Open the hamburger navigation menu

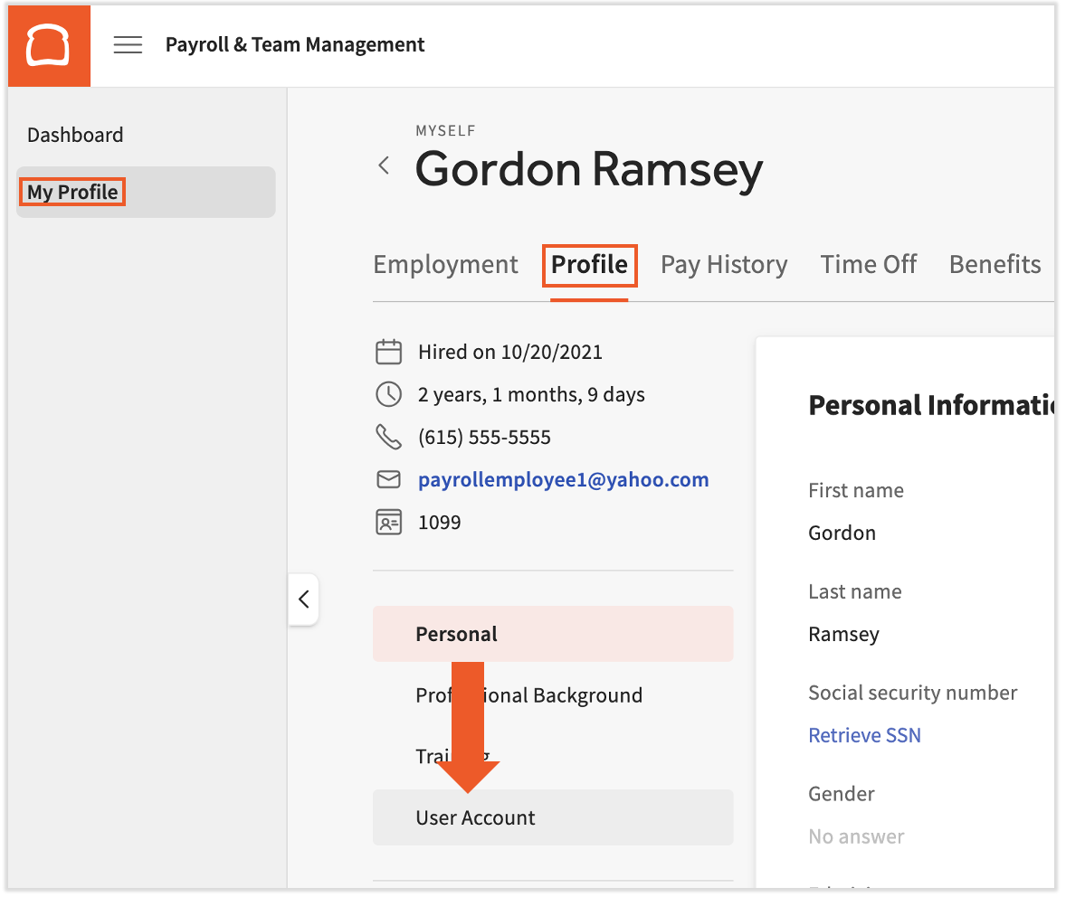pyautogui.click(x=128, y=44)
